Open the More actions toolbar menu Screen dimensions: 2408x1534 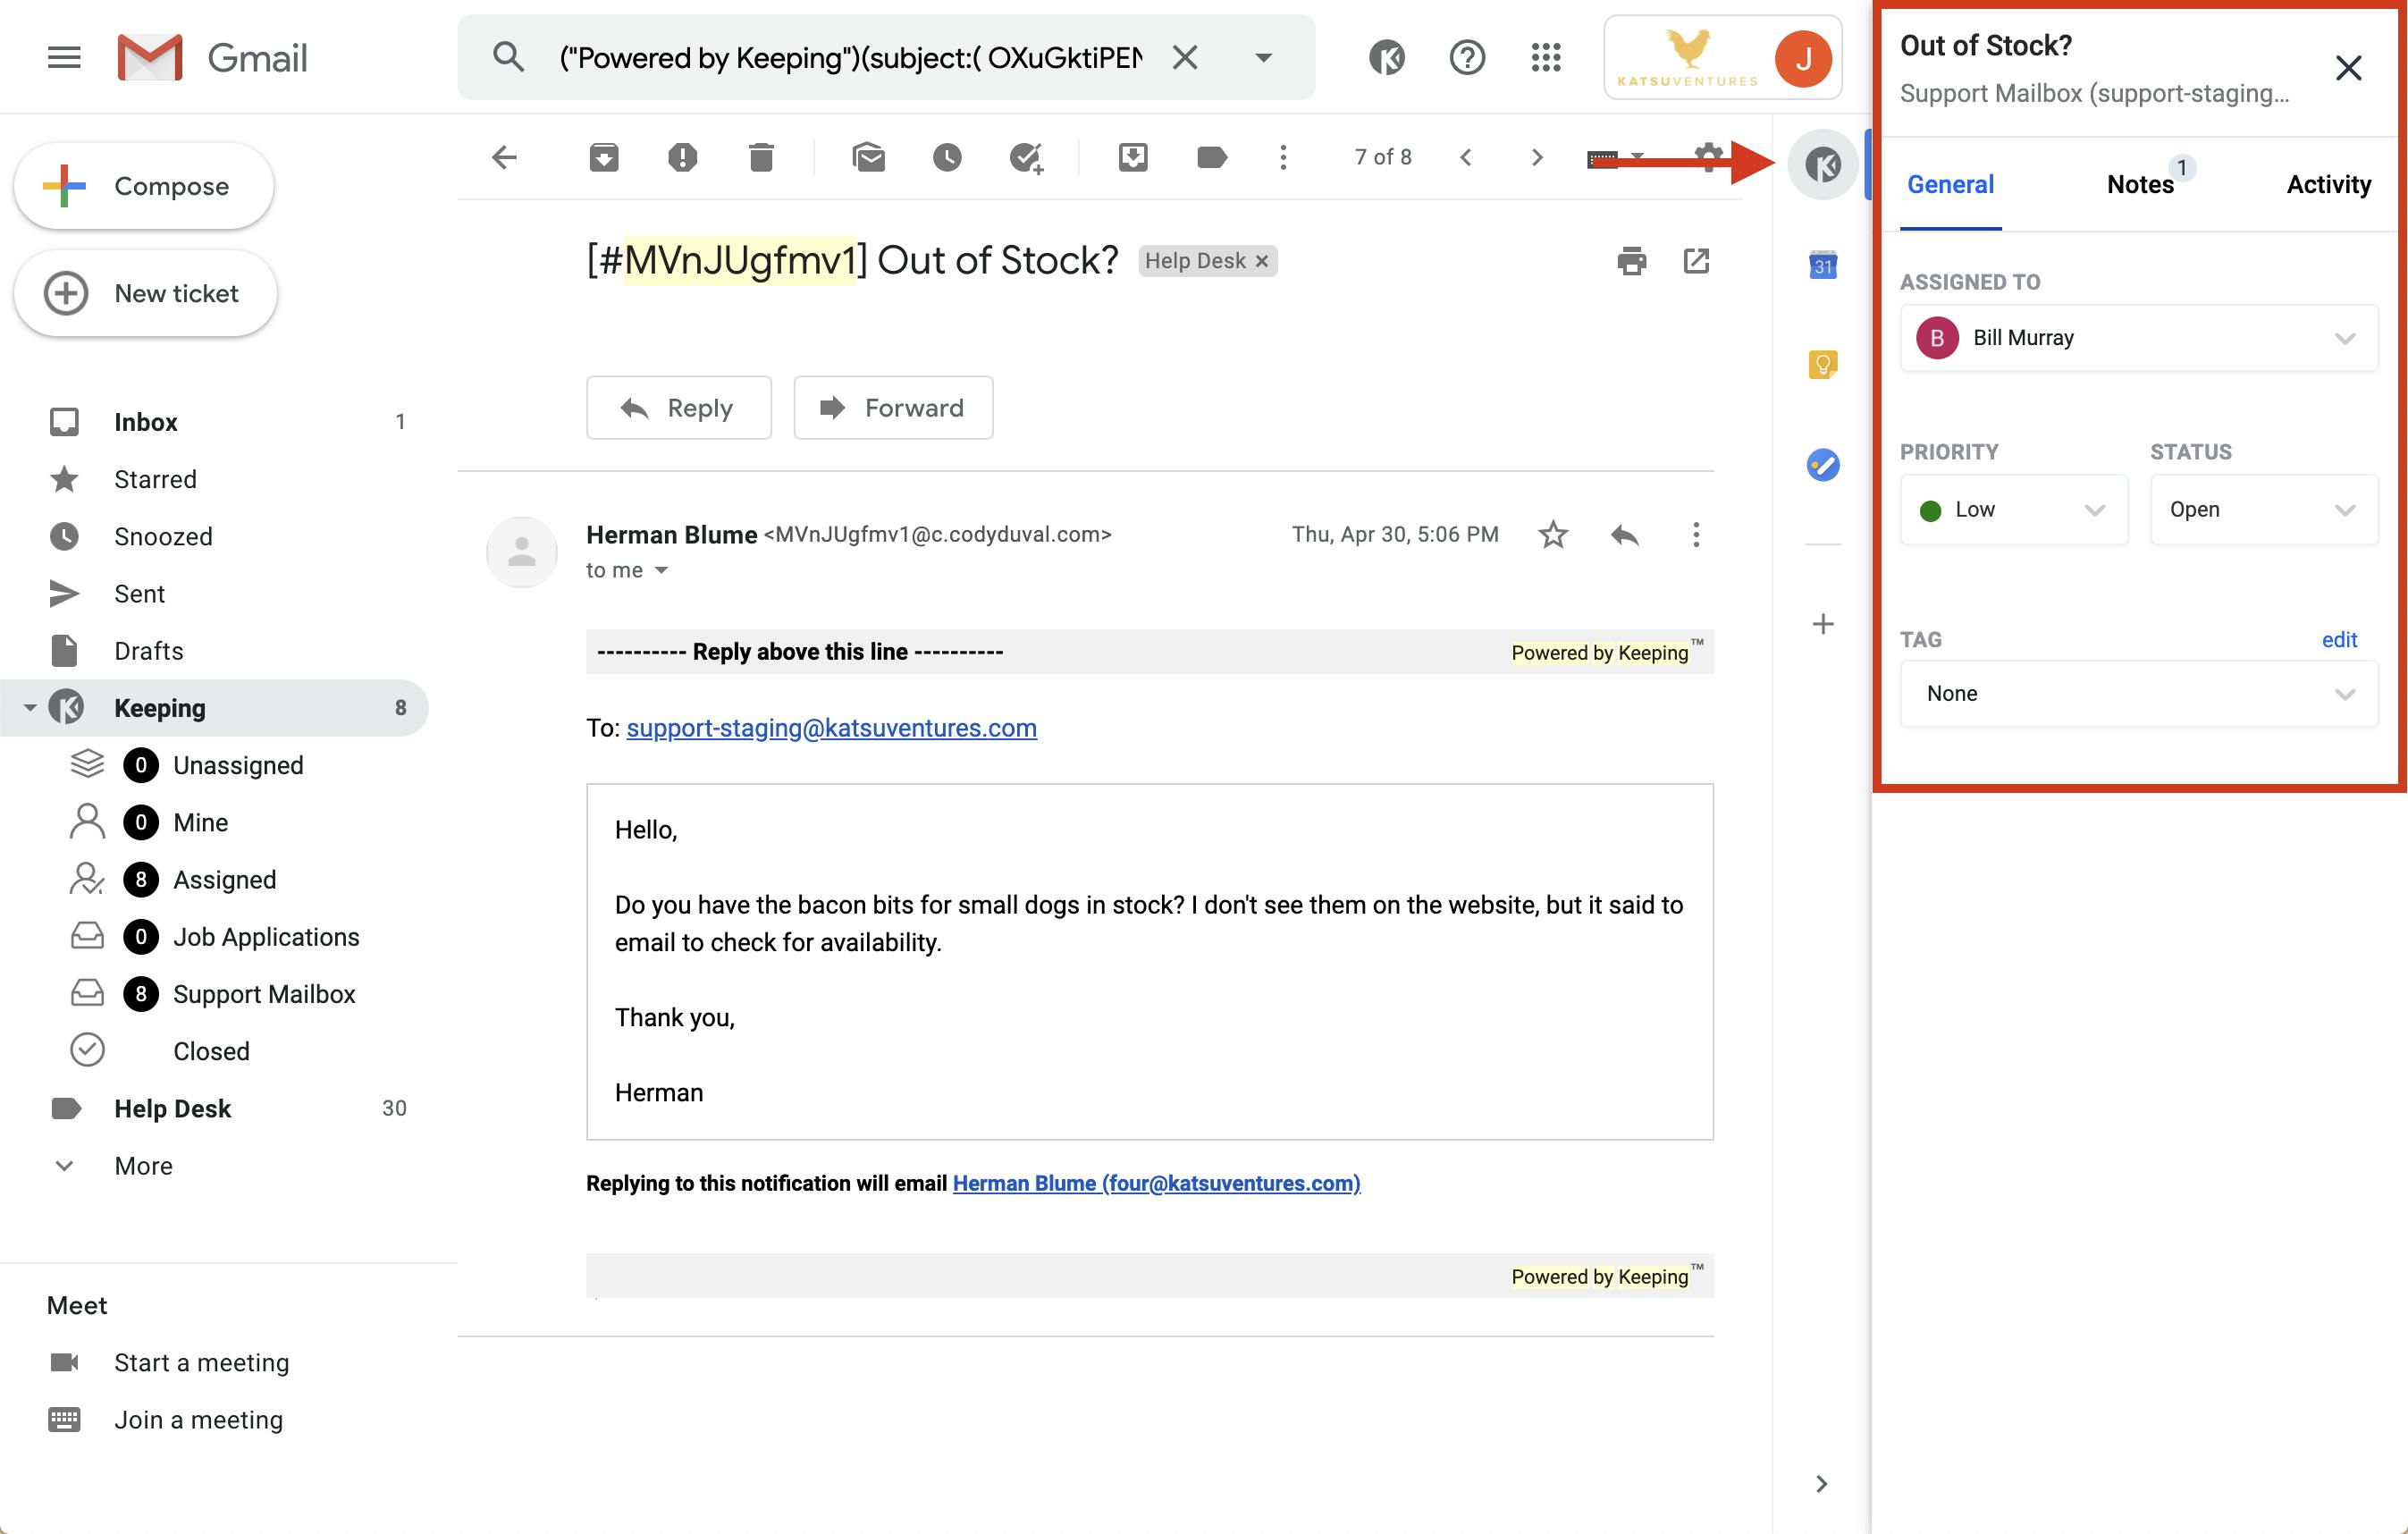(x=1283, y=157)
